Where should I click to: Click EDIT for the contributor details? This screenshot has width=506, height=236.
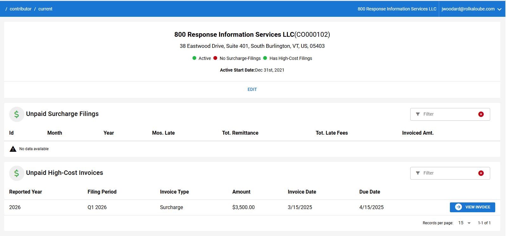pos(252,90)
